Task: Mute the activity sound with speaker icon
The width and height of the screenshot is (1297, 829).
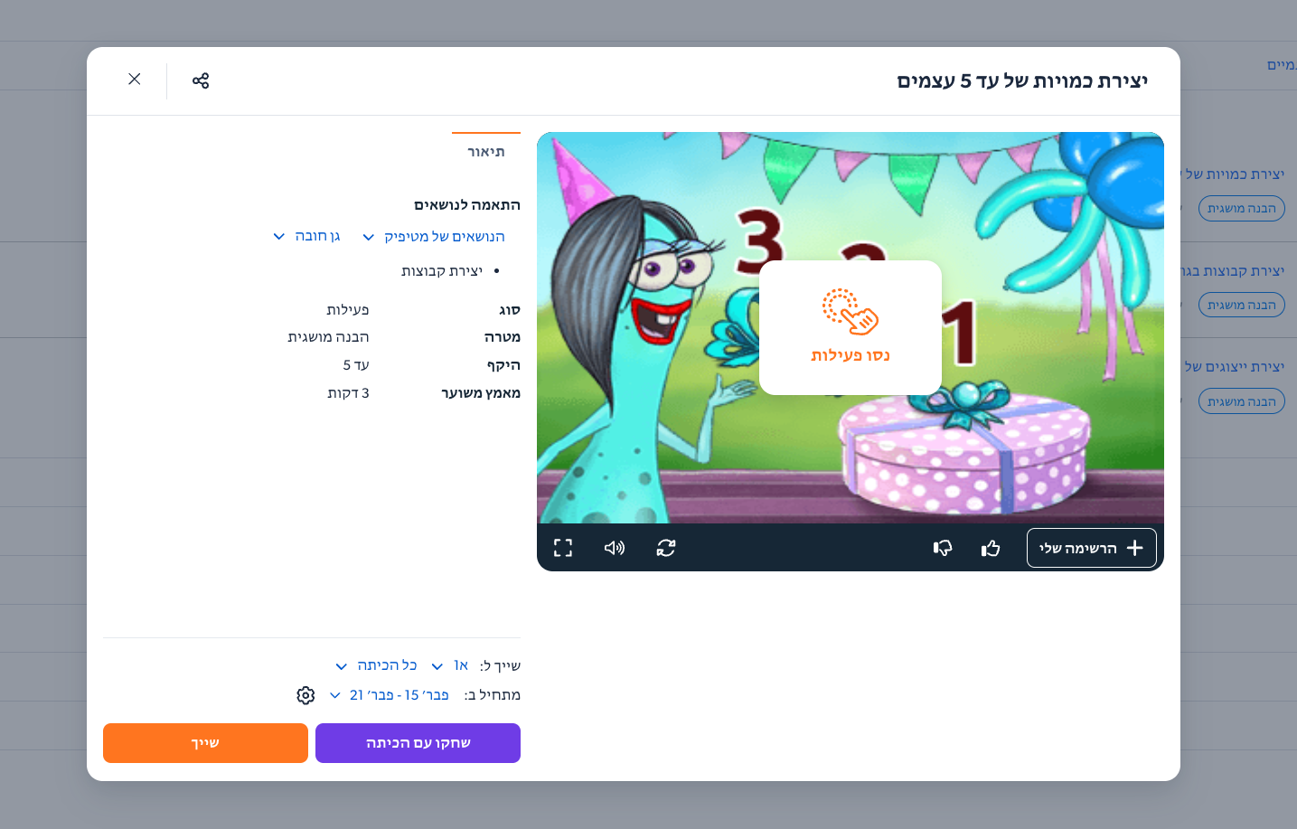Action: 615,548
